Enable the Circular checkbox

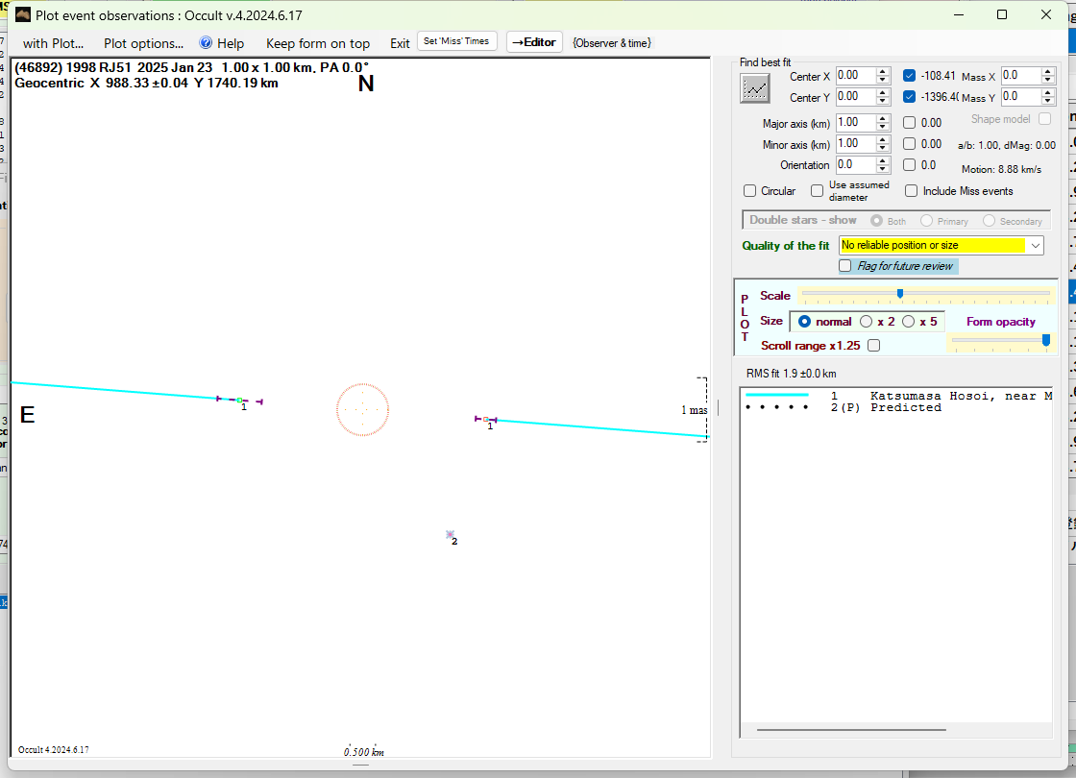750,191
